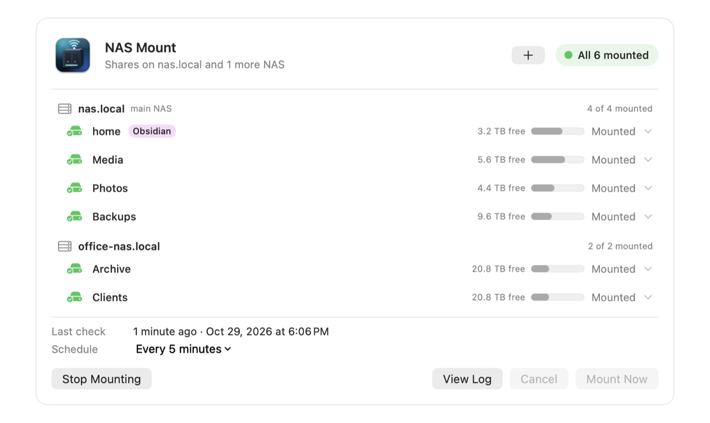Click the home share usage bar
Screen dimensions: 710x423
(557, 131)
